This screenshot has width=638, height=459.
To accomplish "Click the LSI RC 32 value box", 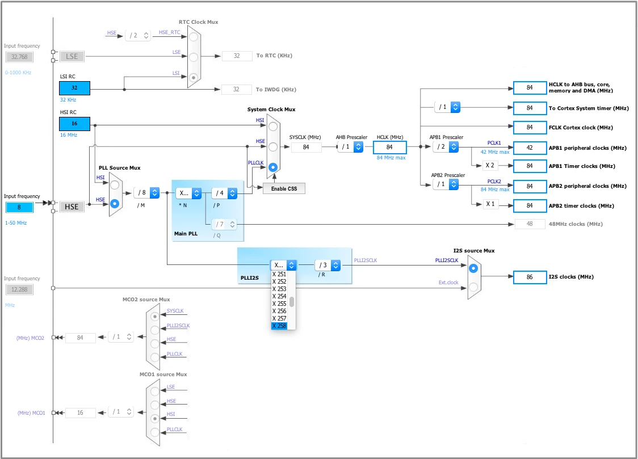I will click(74, 88).
